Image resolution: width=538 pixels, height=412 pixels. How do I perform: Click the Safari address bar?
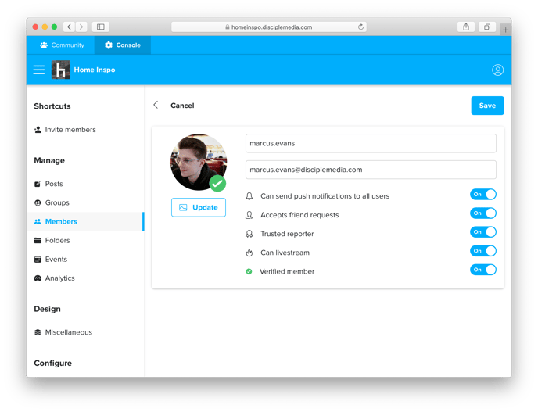click(269, 27)
